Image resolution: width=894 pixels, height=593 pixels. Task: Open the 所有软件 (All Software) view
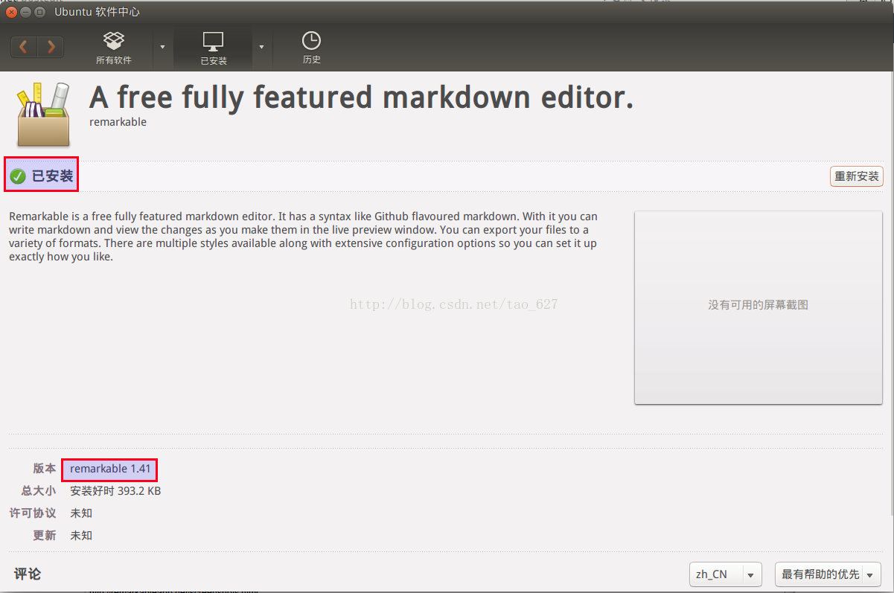point(114,48)
